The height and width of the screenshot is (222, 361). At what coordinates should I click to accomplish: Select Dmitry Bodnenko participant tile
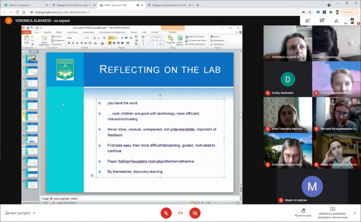288,79
